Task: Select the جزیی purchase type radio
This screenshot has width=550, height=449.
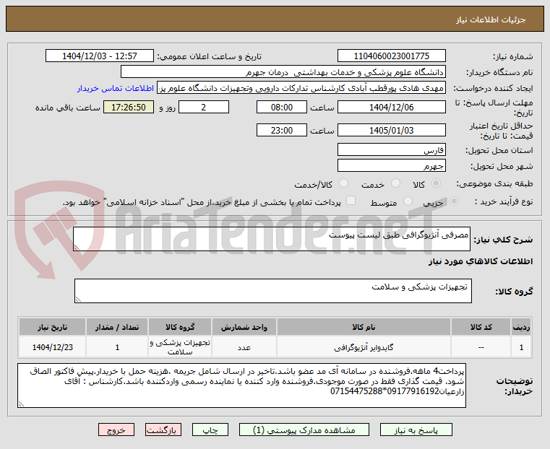Action: pyautogui.click(x=454, y=201)
